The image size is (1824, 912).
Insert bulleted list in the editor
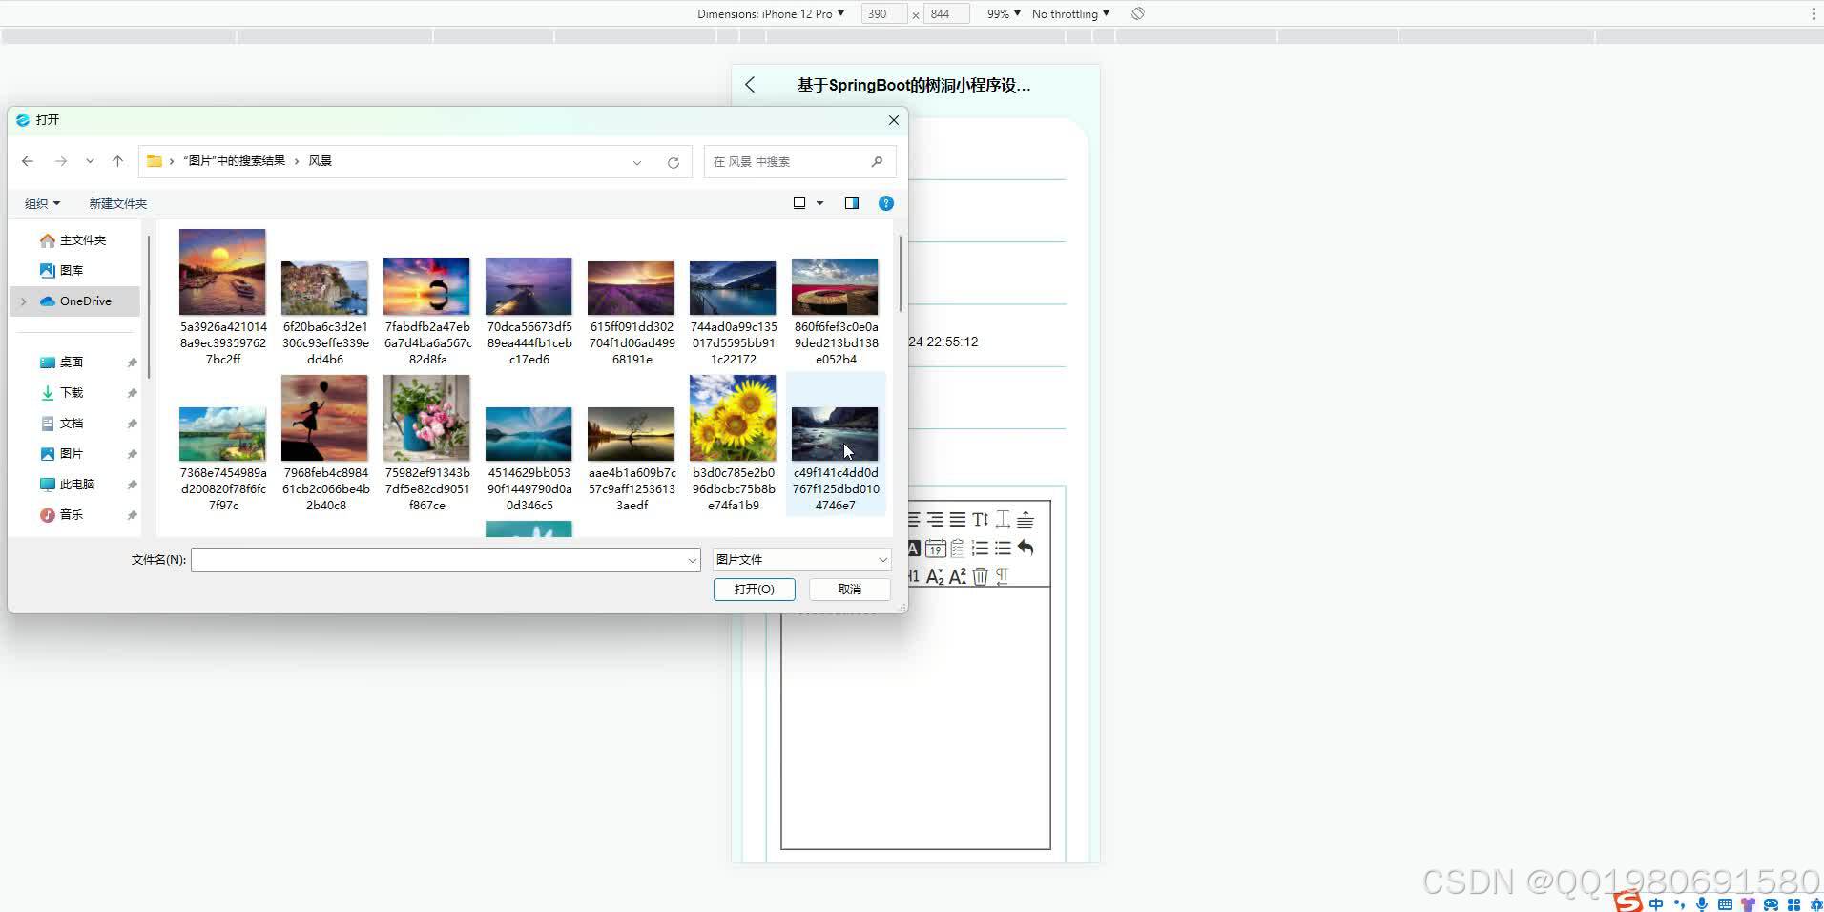(x=1003, y=549)
